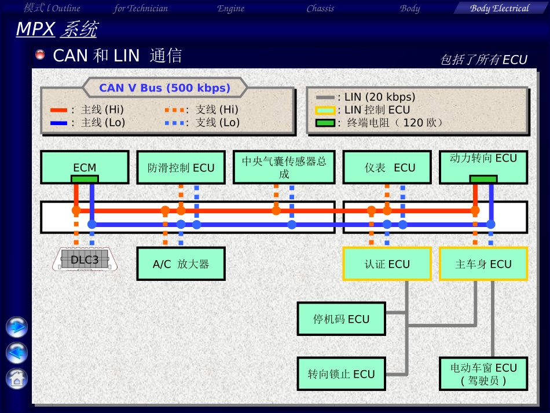Click the blue 主线 (Lo) legend swatch
550x413 pixels.
pos(59,123)
